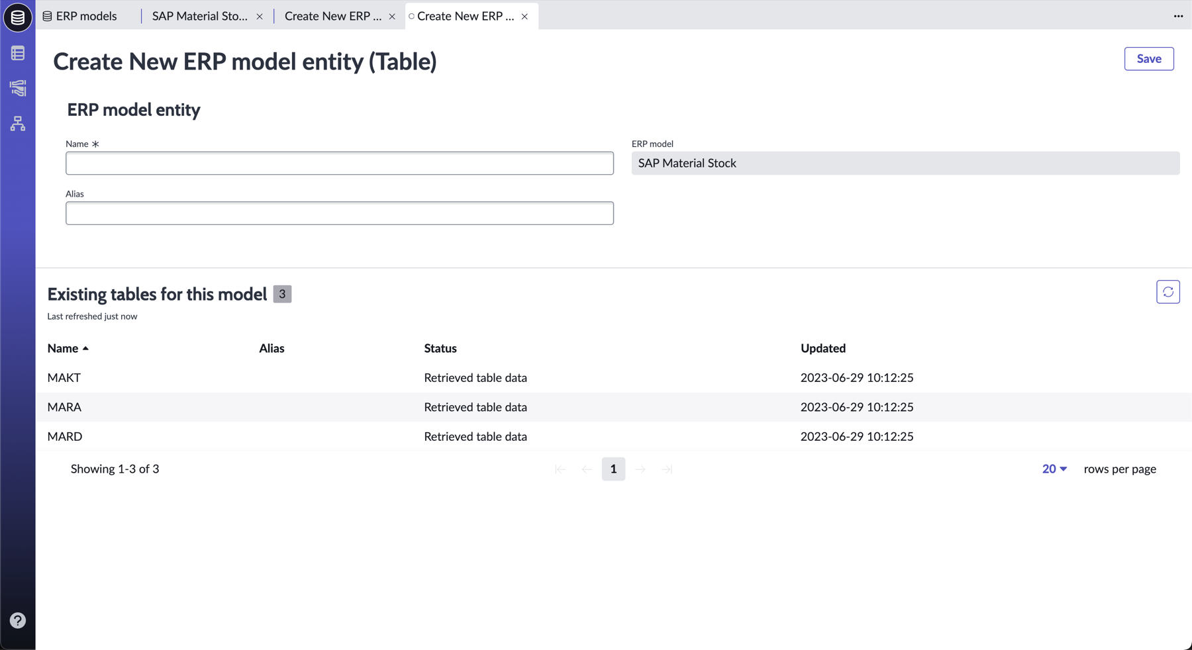Close the SAP Material Sto... tab
The width and height of the screenshot is (1192, 650).
[260, 17]
